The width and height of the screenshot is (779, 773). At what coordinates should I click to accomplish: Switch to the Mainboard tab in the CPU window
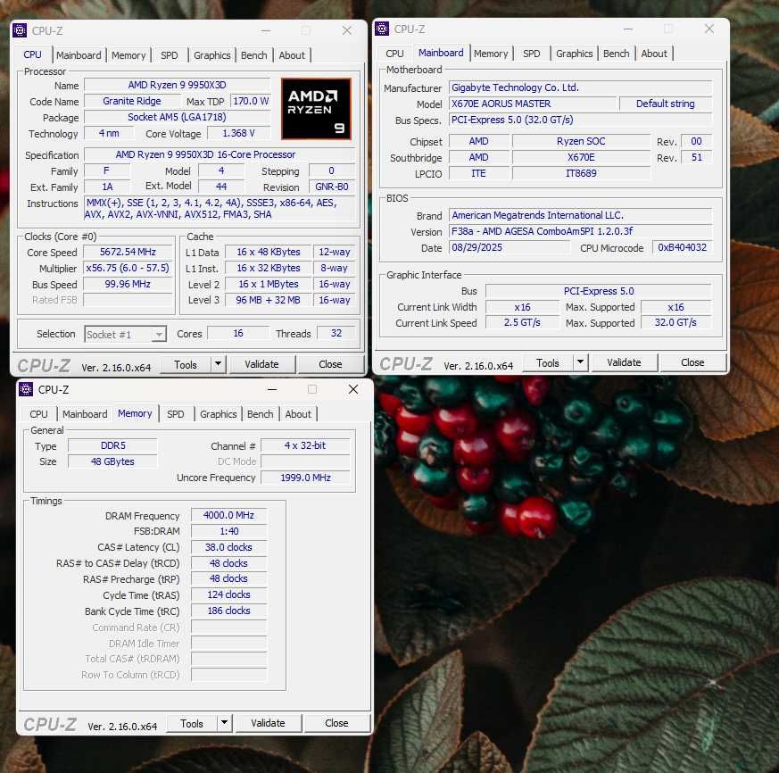pyautogui.click(x=79, y=55)
